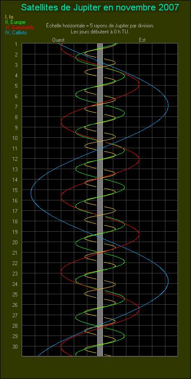This screenshot has height=379, width=191.
Task: Click day 19 label on the axis
Action: tap(15, 232)
